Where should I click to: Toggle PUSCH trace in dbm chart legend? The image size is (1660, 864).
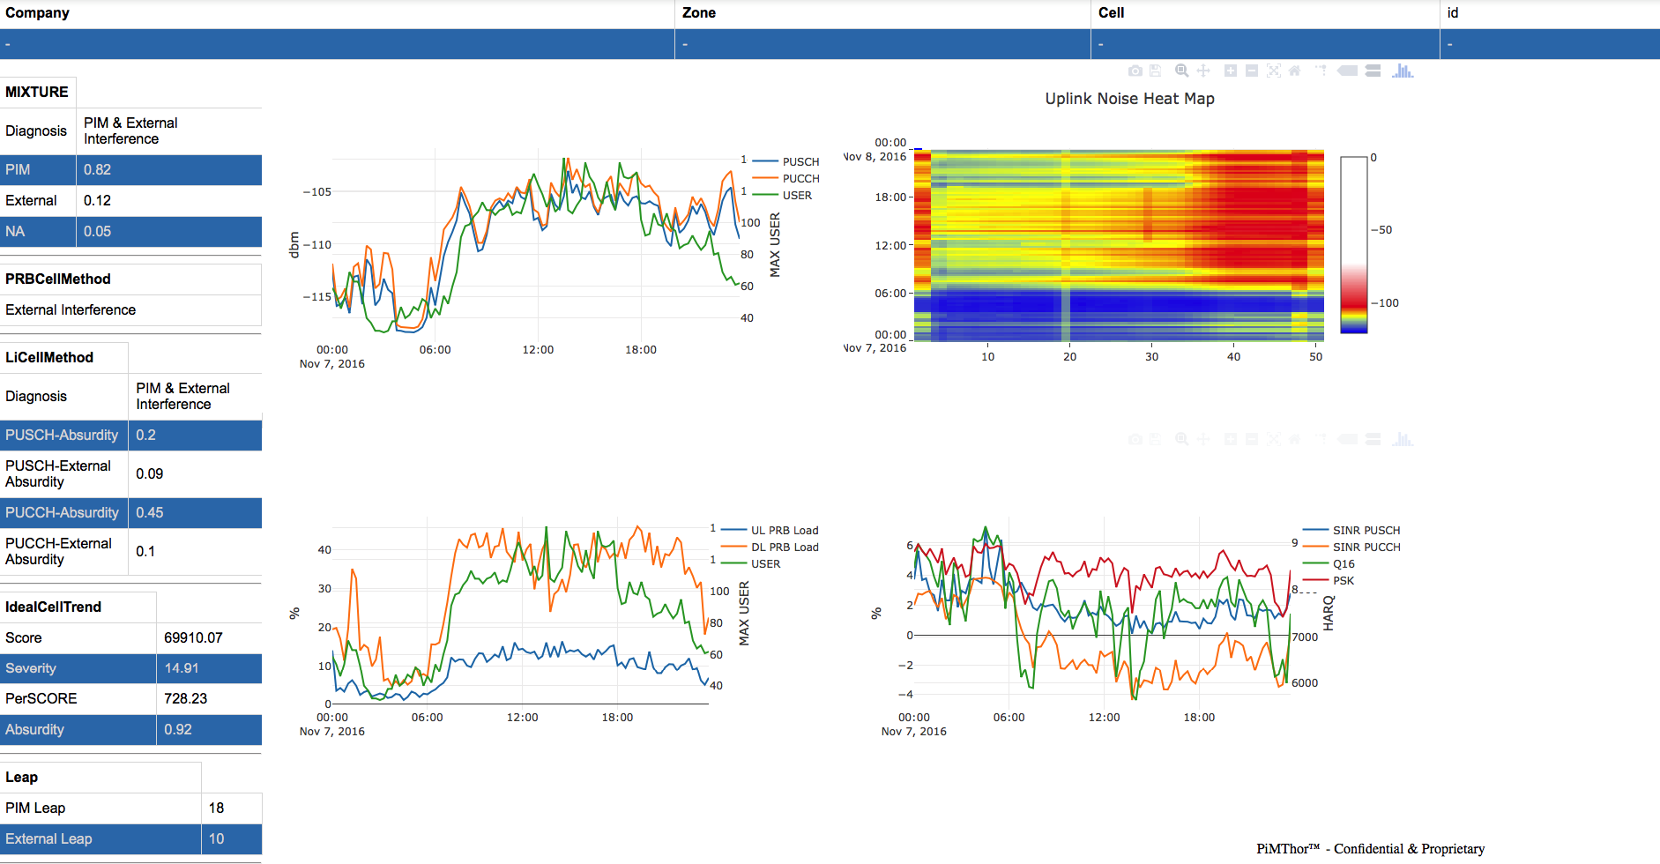coord(786,161)
